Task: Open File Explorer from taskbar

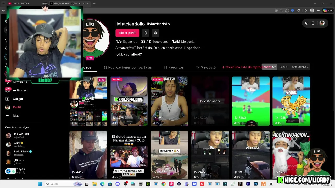Action: [x=94, y=184]
